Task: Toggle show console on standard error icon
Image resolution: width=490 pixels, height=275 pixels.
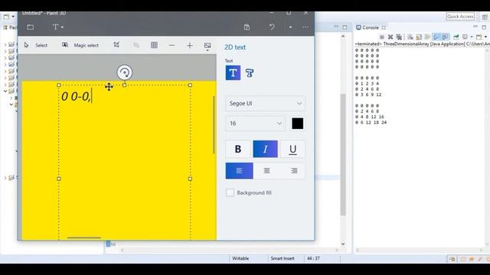Action: (x=445, y=37)
